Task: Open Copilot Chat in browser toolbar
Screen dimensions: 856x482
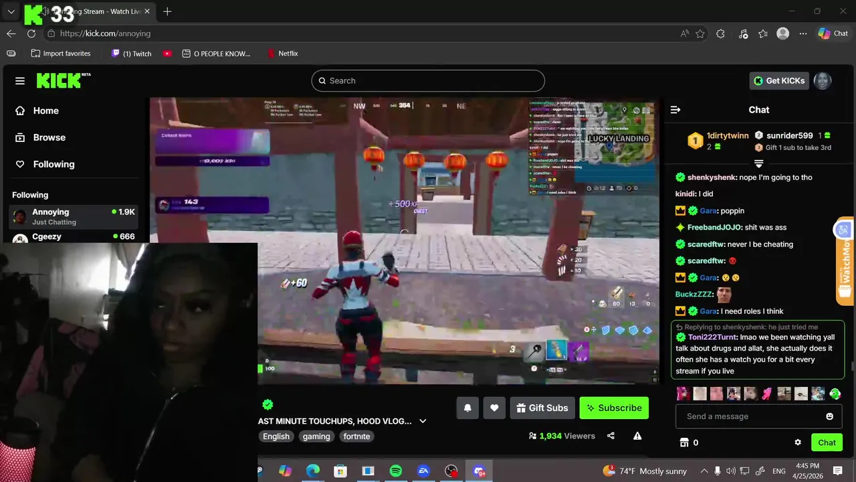Action: click(x=833, y=33)
